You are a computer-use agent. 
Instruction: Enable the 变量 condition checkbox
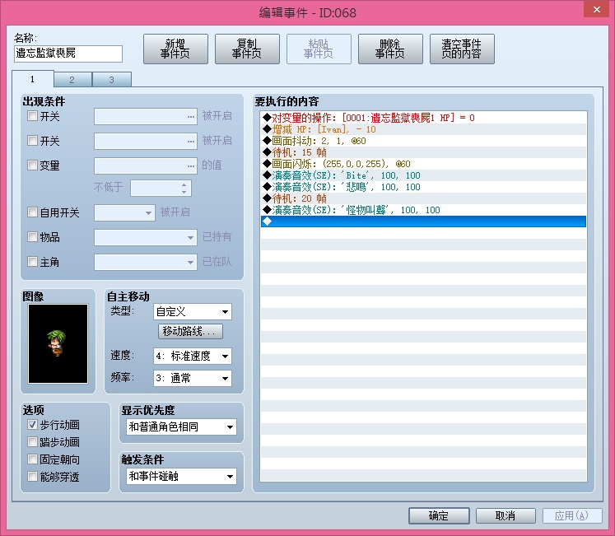(x=32, y=165)
